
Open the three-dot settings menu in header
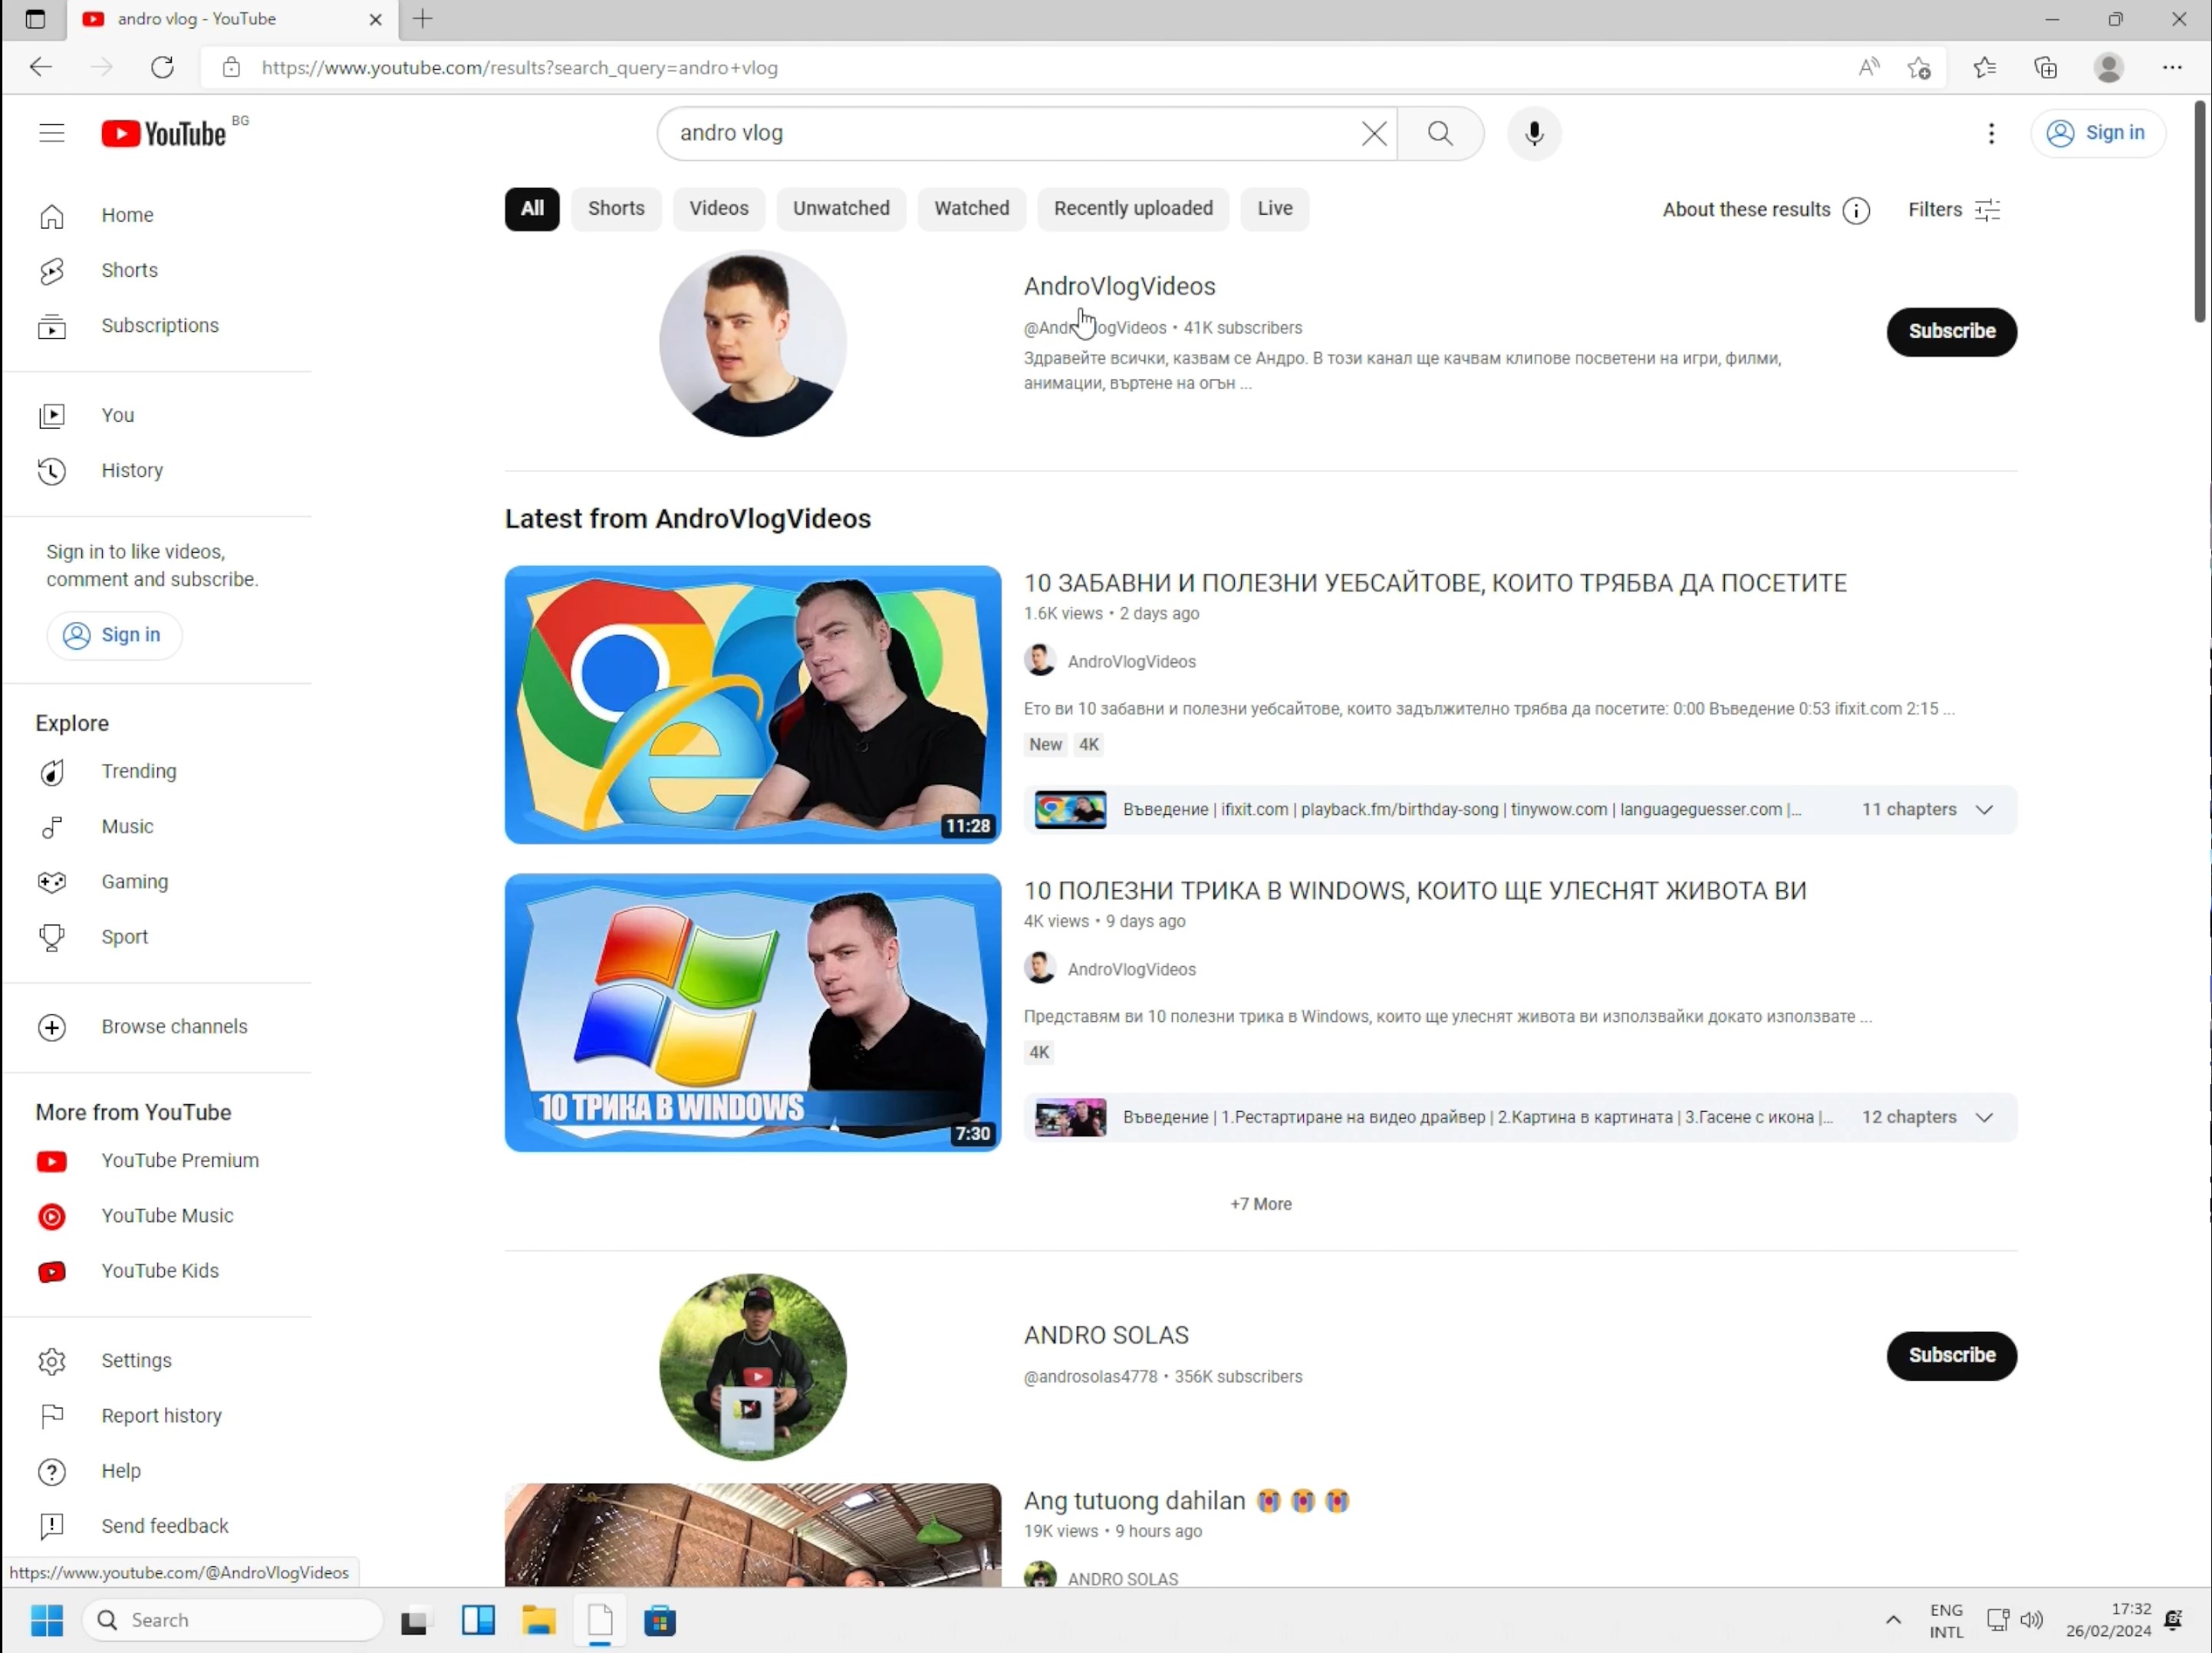pos(1991,133)
